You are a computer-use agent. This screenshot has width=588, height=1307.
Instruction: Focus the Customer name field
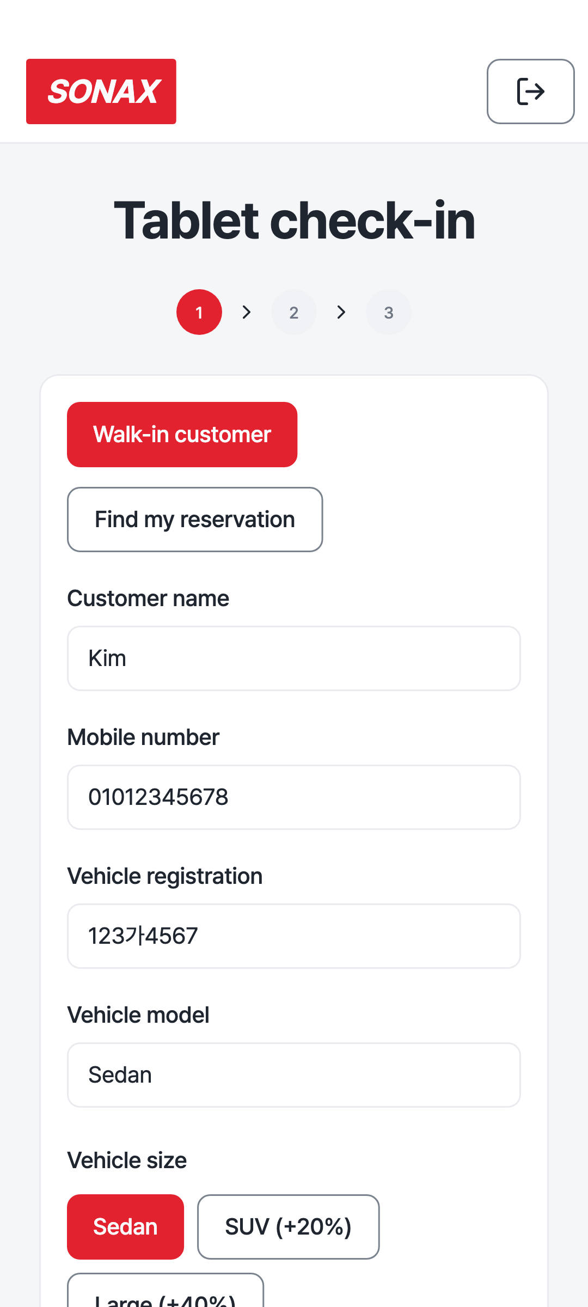(294, 658)
